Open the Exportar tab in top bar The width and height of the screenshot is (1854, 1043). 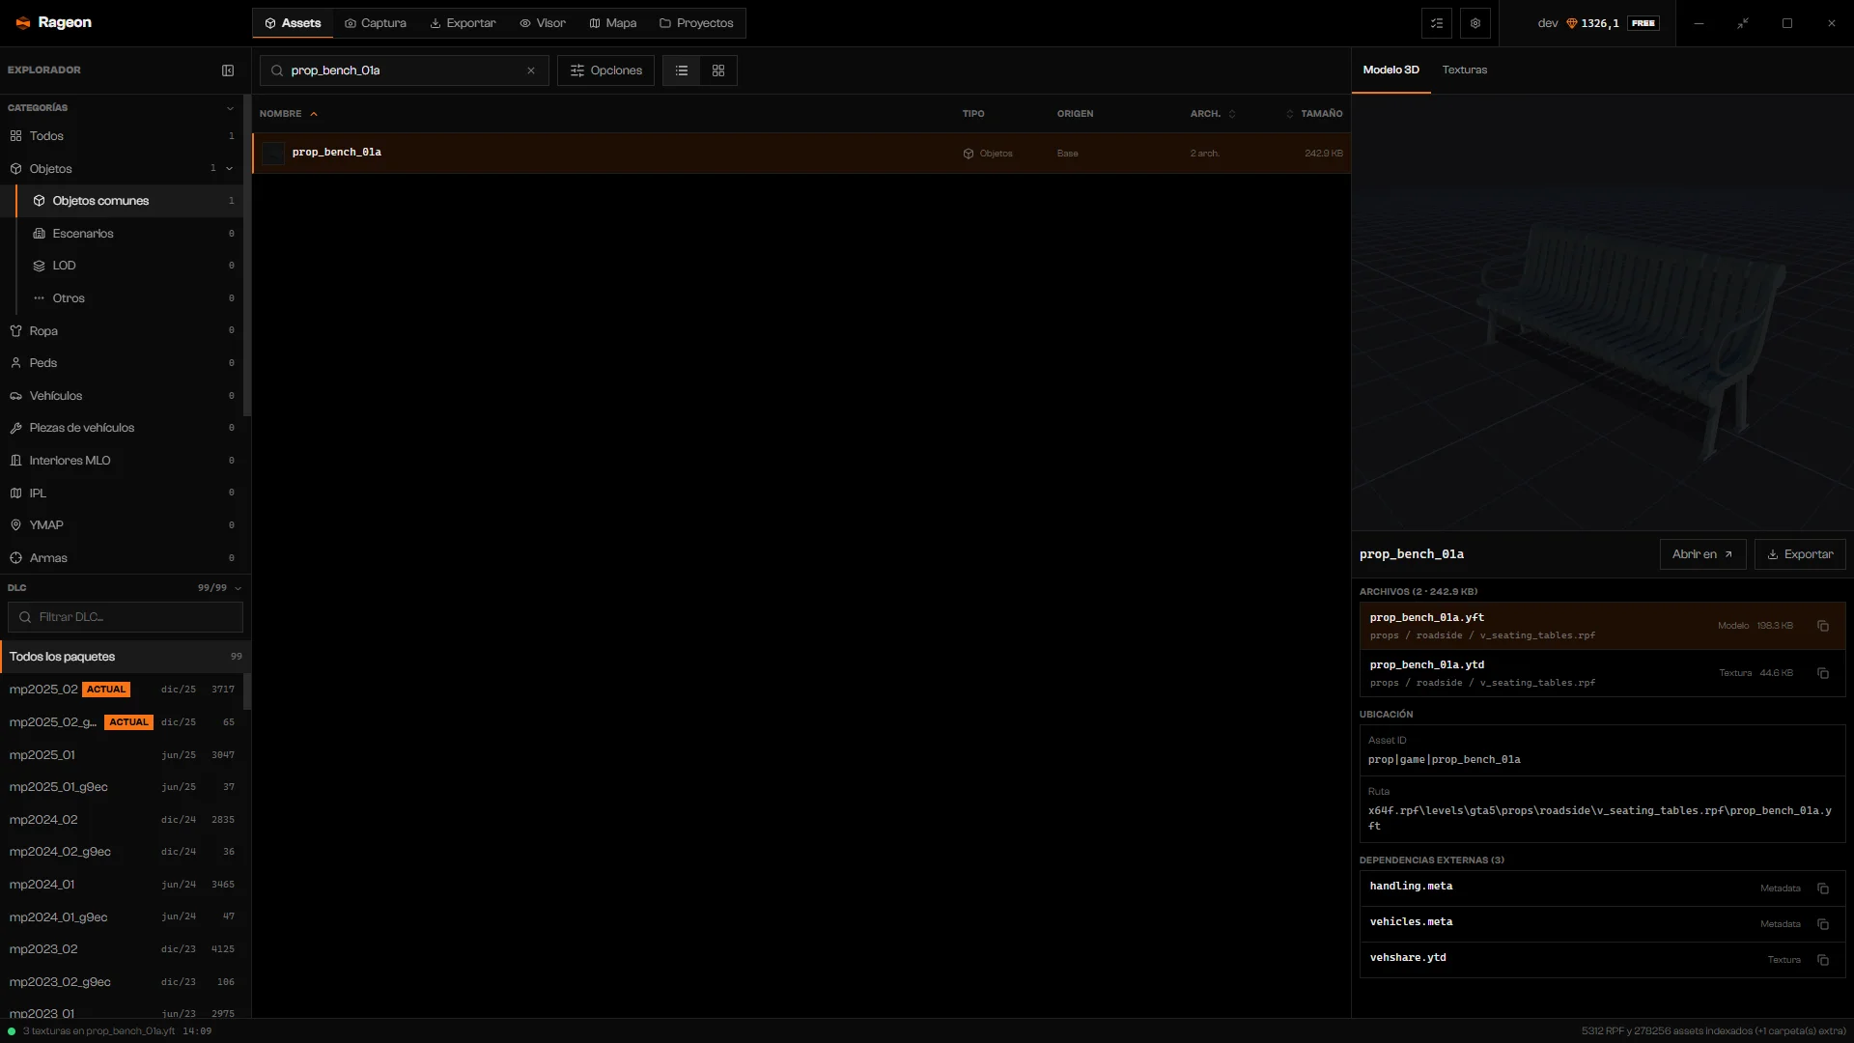463,23
